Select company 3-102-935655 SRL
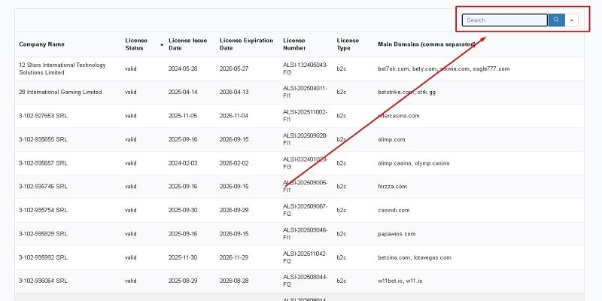This screenshot has width=602, height=301. 43,139
